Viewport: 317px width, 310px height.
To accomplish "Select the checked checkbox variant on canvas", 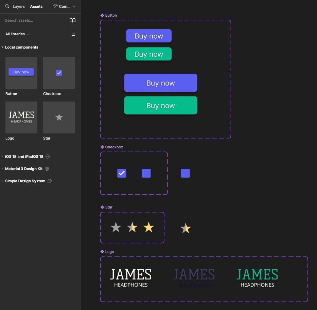I will pos(122,173).
